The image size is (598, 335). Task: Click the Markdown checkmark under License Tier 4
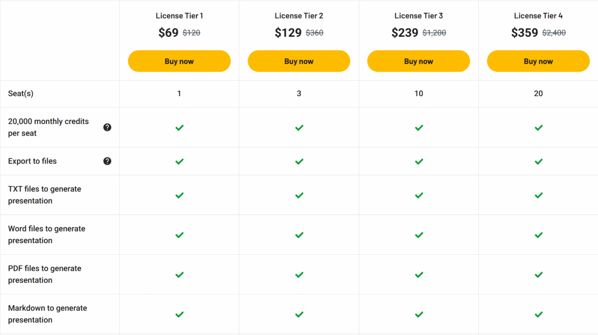[x=538, y=314]
